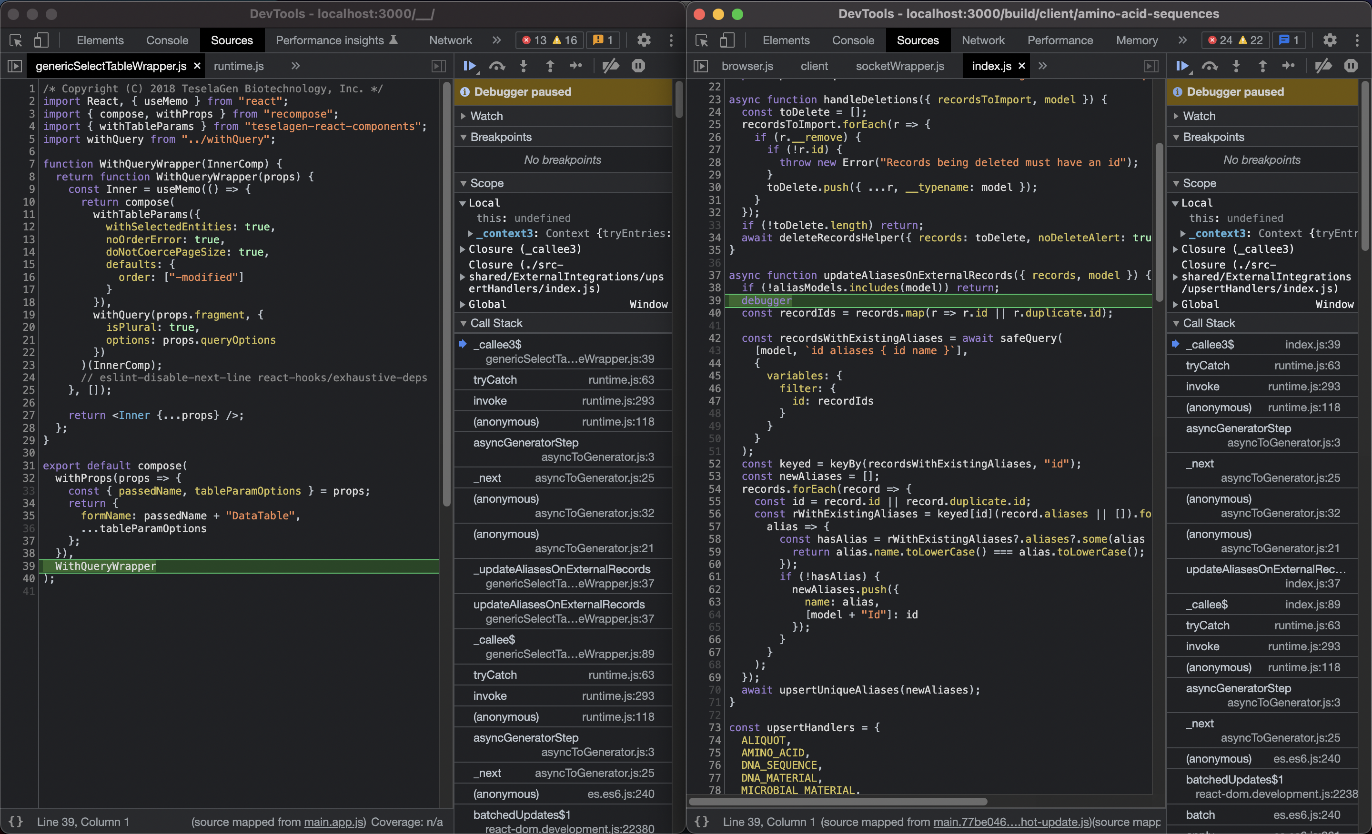Image resolution: width=1372 pixels, height=834 pixels.
Task: Click Step into icon in left DevTools window
Action: (524, 66)
